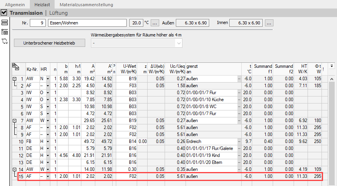Click the copy rows icon in table header
The width and height of the screenshot is (337, 186).
15,67
